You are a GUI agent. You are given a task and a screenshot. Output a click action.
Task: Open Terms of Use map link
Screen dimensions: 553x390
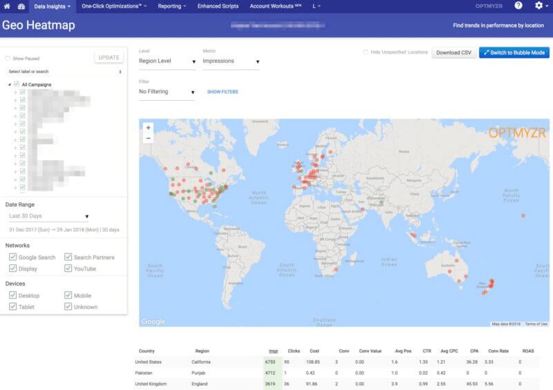coord(536,324)
